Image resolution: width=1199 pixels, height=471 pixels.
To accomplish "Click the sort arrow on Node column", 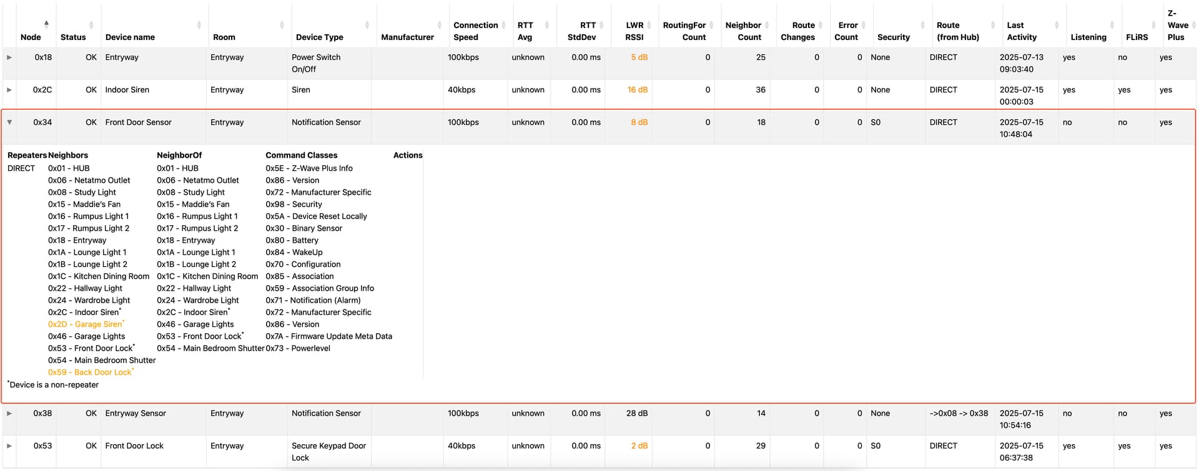I will (46, 25).
